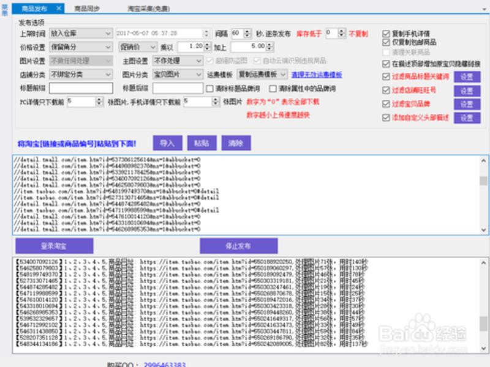Click the 标题后缀 input field
Viewport: 490px width, 367px height.
pos(178,88)
